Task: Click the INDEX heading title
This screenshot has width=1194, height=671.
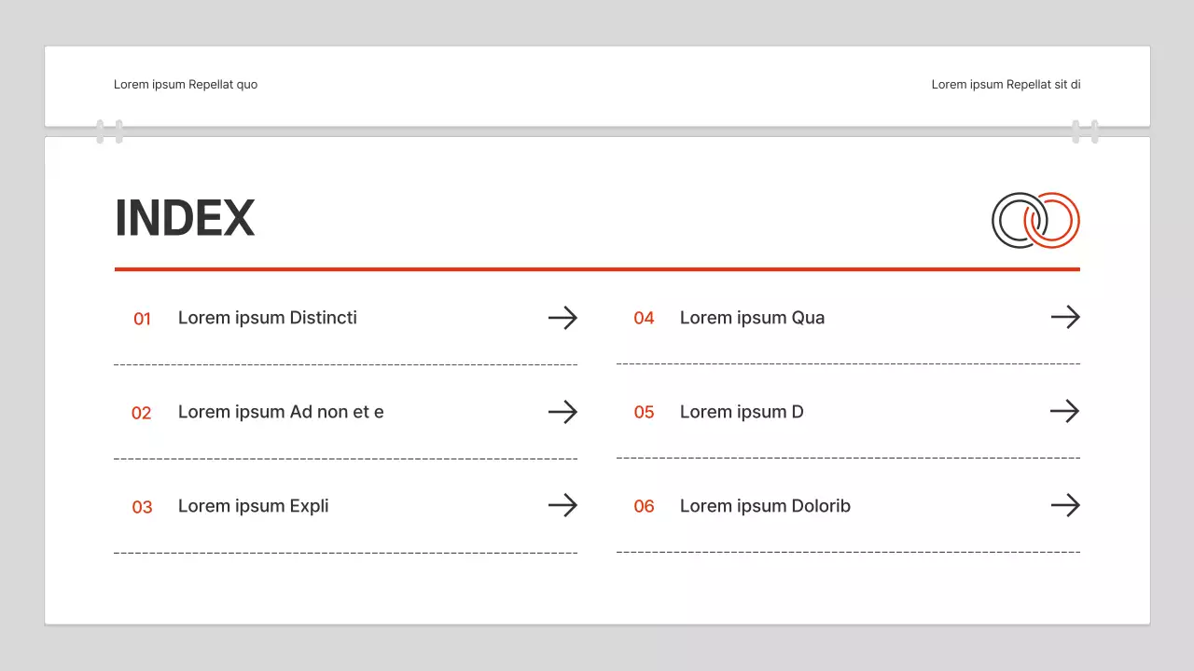Action: coord(185,218)
